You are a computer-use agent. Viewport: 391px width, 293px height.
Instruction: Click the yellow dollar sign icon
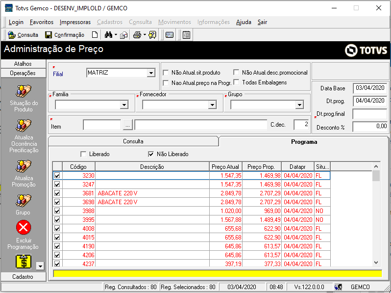click(x=24, y=262)
